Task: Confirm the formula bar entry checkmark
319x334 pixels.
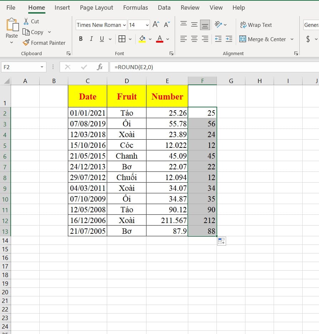Action: pyautogui.click(x=84, y=67)
